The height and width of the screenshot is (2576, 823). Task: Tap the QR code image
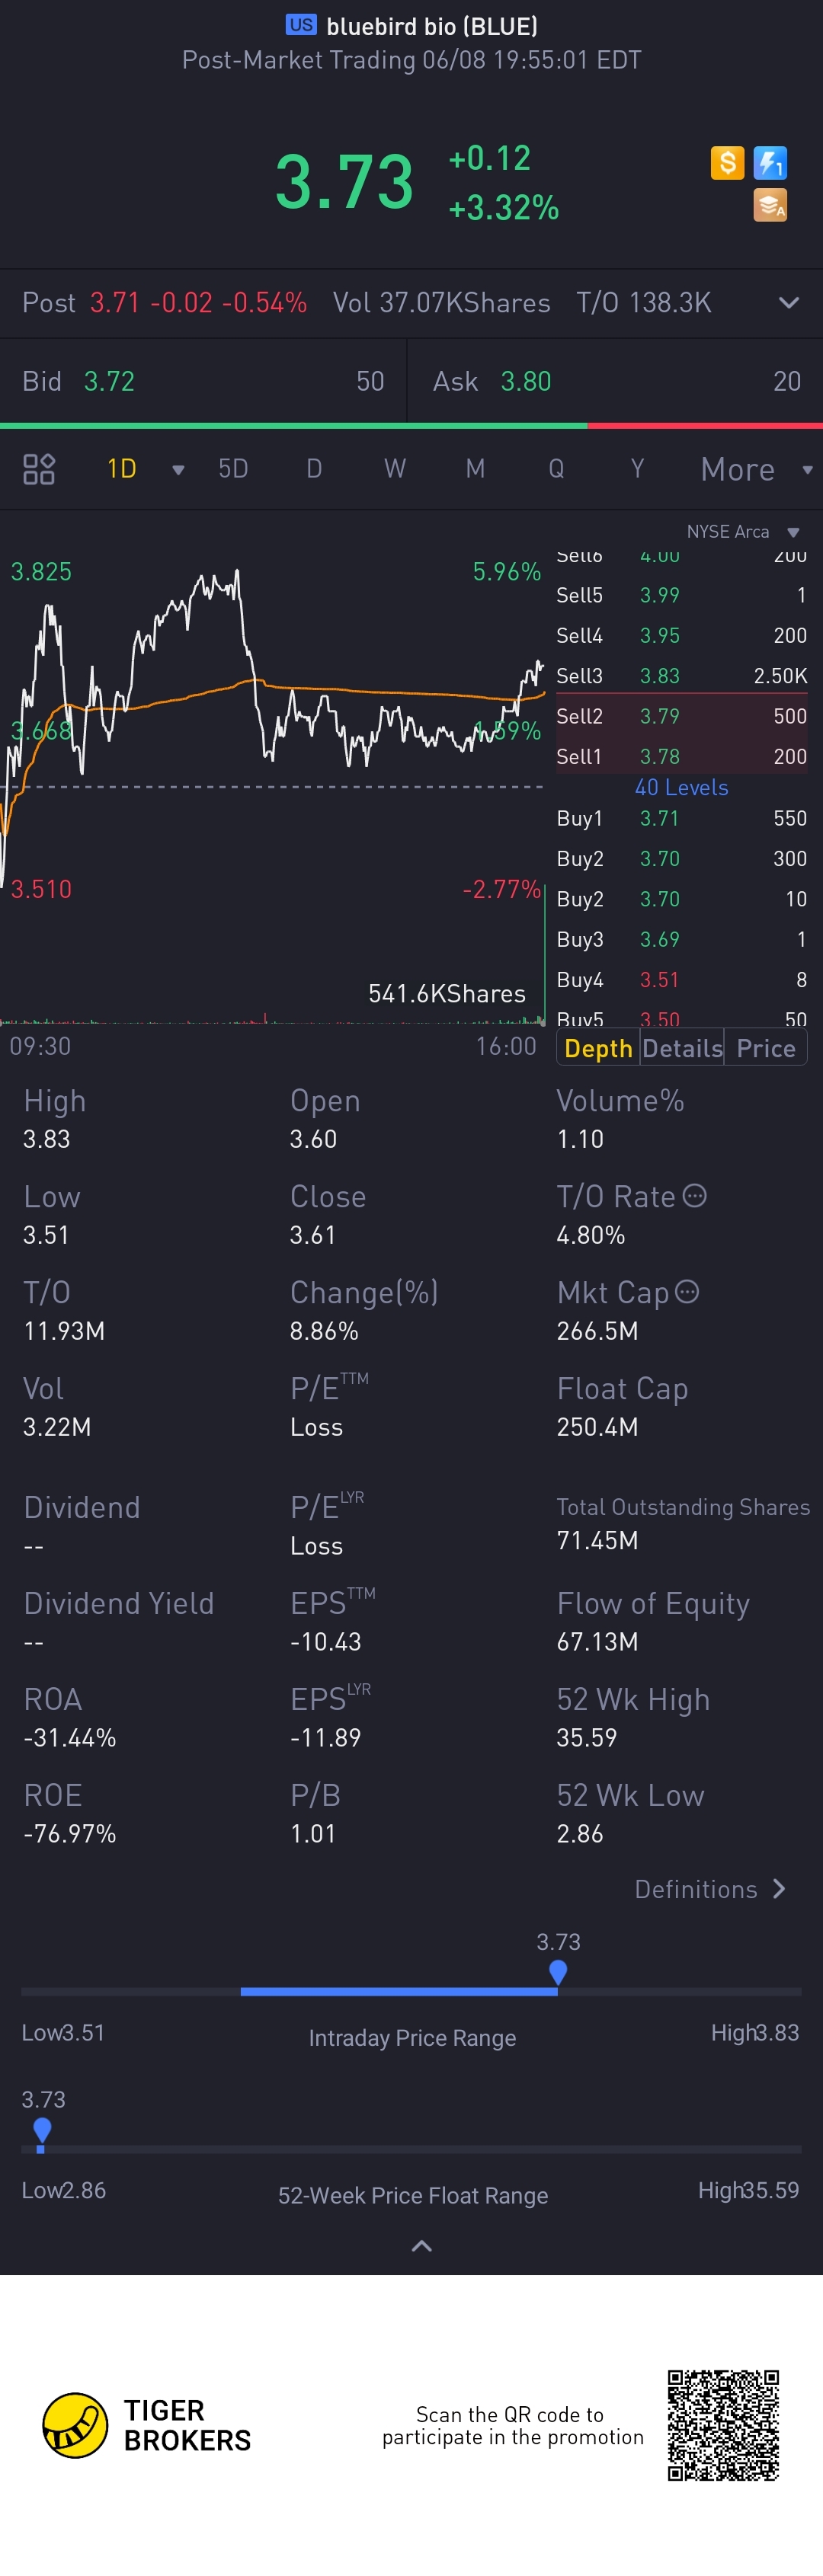pos(723,2425)
